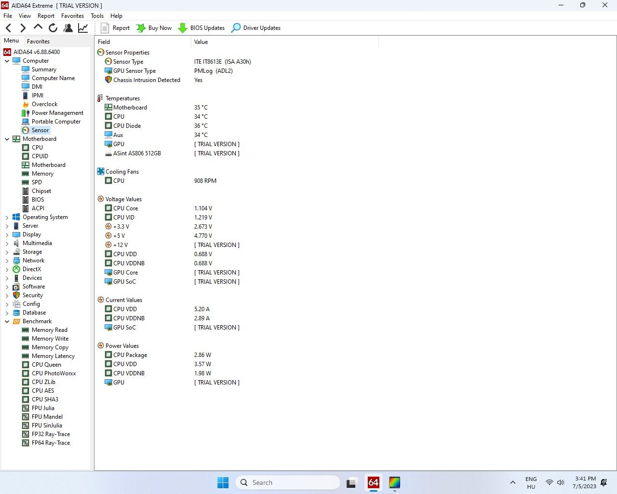
Task: Expand the Operating System tree node
Action: coord(7,217)
